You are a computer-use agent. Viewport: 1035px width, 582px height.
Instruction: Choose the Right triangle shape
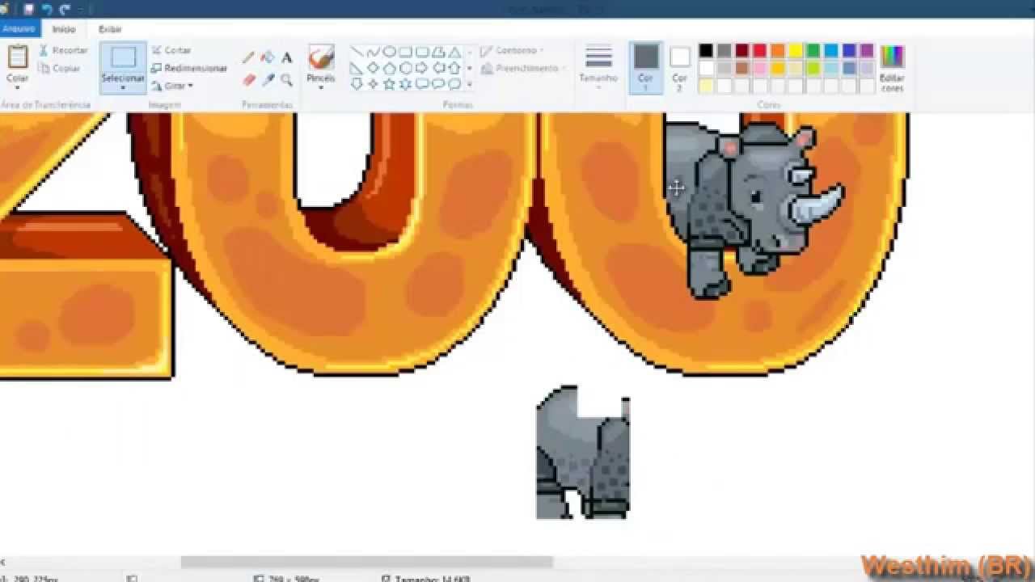click(357, 68)
